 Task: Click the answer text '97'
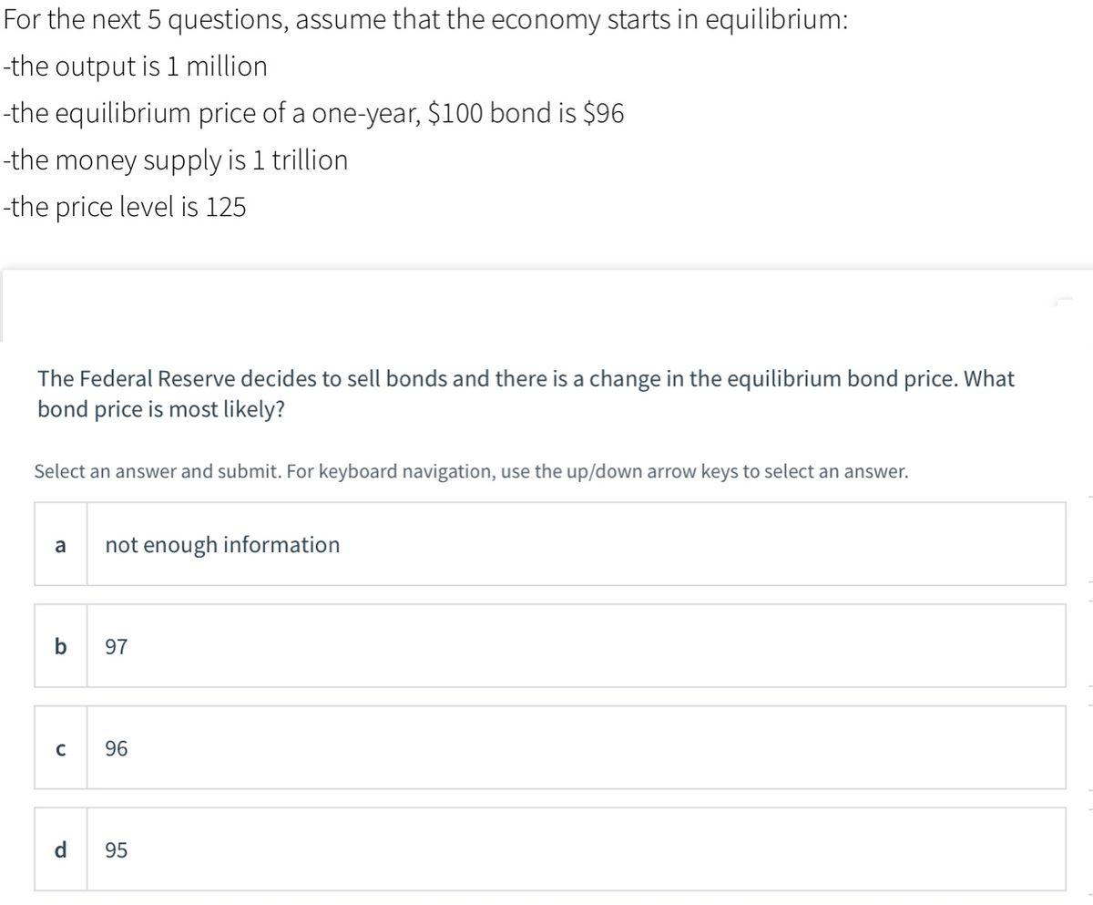117,647
